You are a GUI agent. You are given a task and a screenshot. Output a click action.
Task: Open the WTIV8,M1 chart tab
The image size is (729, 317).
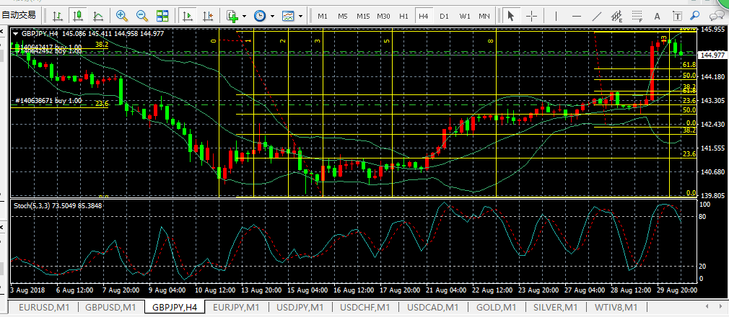pyautogui.click(x=616, y=307)
